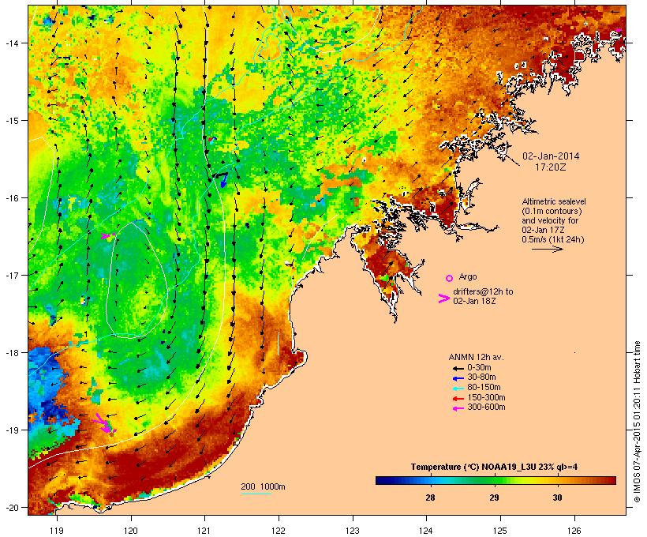The height and width of the screenshot is (537, 647).
Task: Click the black 0-30m legend arrow
Action: click(458, 368)
